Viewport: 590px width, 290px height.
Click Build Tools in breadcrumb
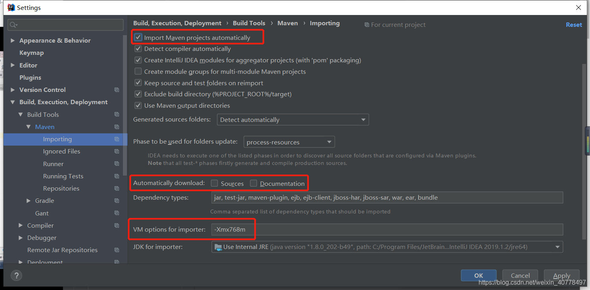tap(249, 23)
